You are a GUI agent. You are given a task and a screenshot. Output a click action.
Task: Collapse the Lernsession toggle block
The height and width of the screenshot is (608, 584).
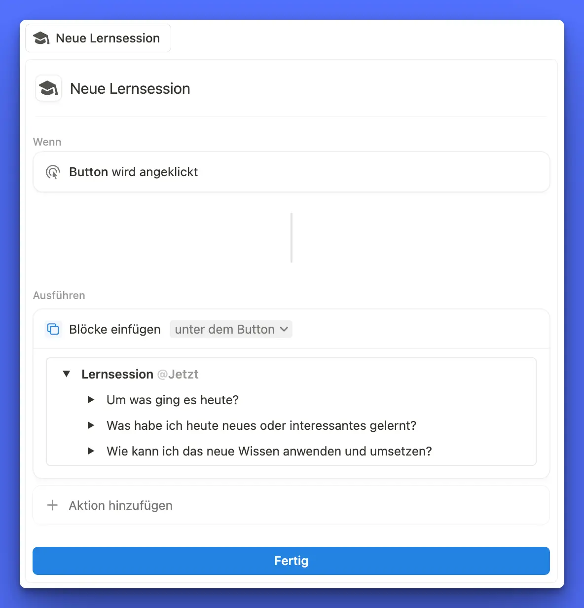coord(67,374)
